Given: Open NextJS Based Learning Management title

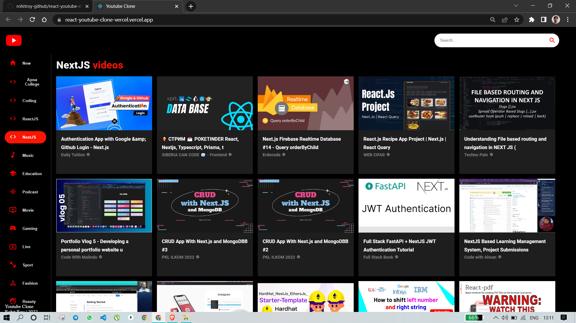Looking at the screenshot, I should point(505,245).
